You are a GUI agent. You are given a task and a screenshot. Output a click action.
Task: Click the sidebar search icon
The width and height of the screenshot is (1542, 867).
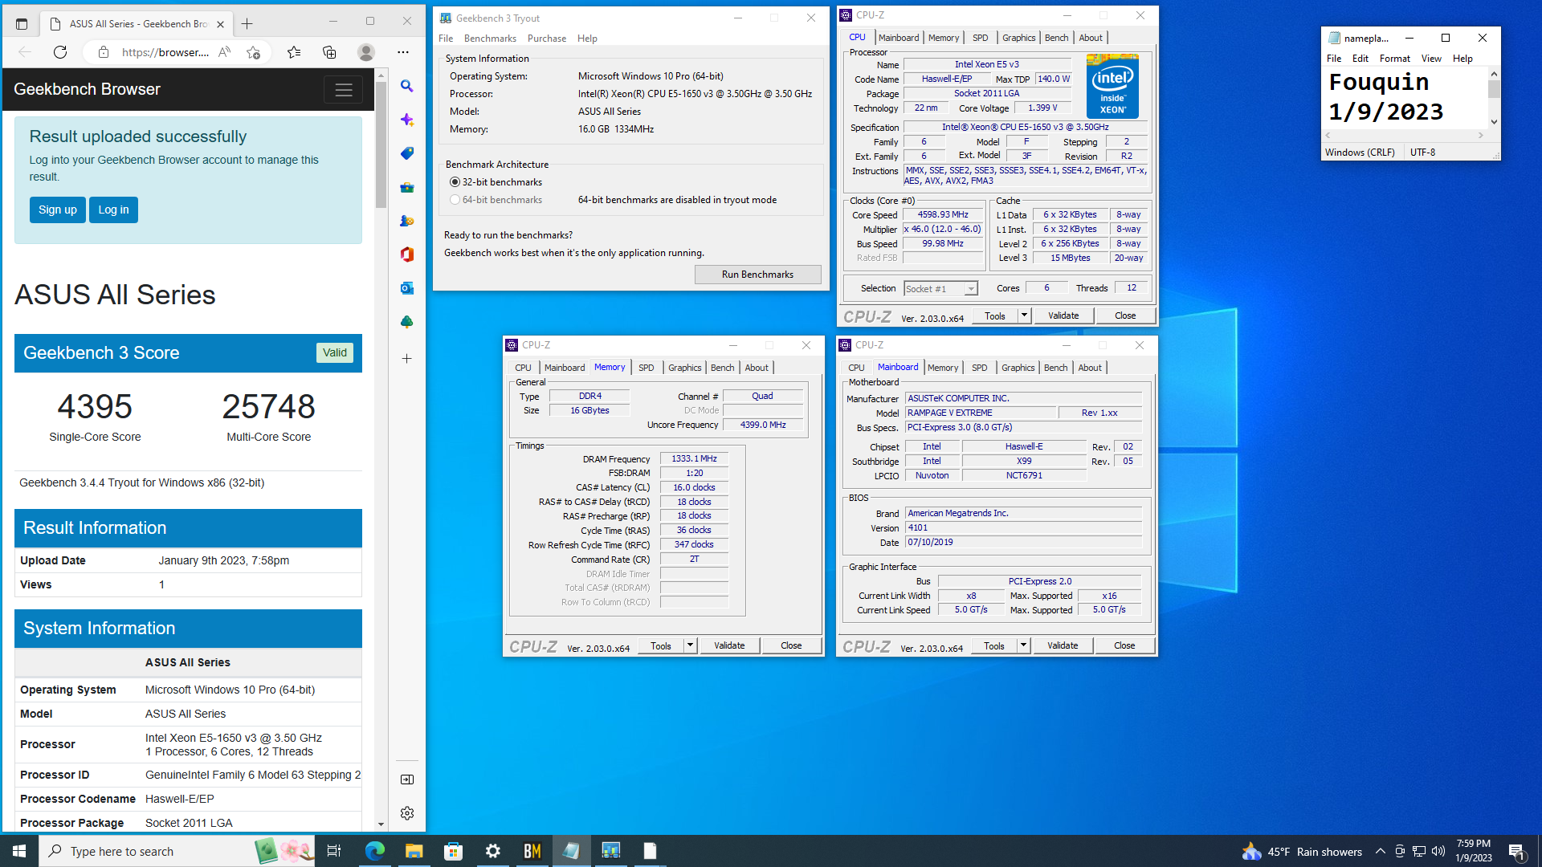point(407,86)
